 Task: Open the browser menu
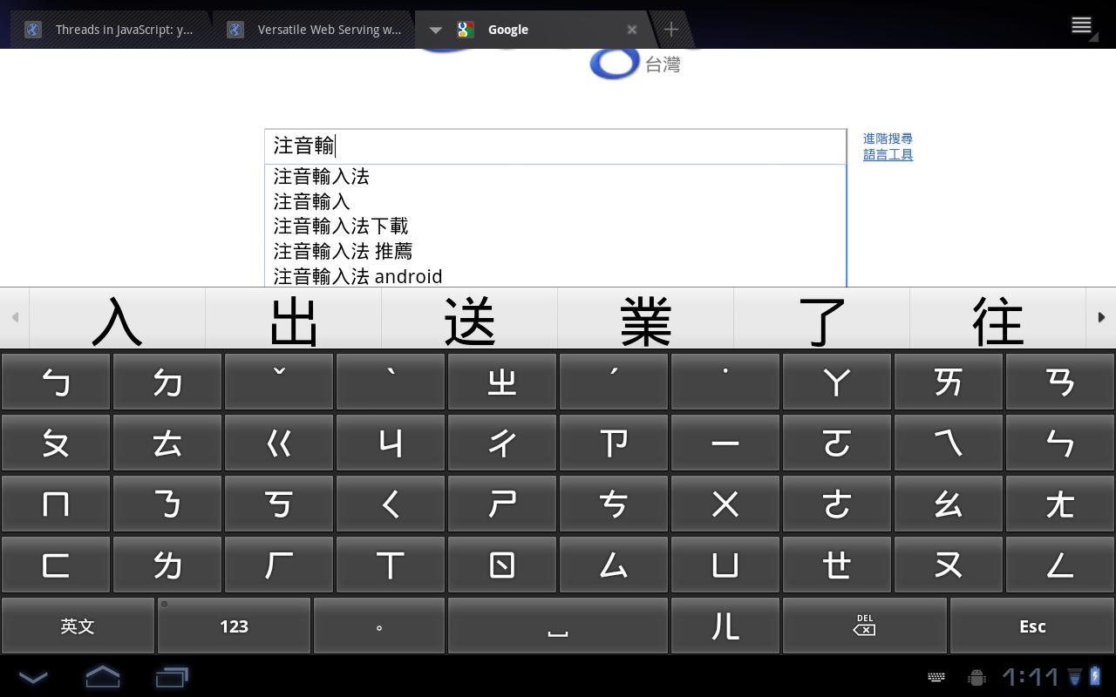(x=1081, y=24)
